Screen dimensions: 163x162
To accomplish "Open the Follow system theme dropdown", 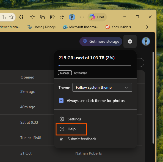I will (102, 87).
